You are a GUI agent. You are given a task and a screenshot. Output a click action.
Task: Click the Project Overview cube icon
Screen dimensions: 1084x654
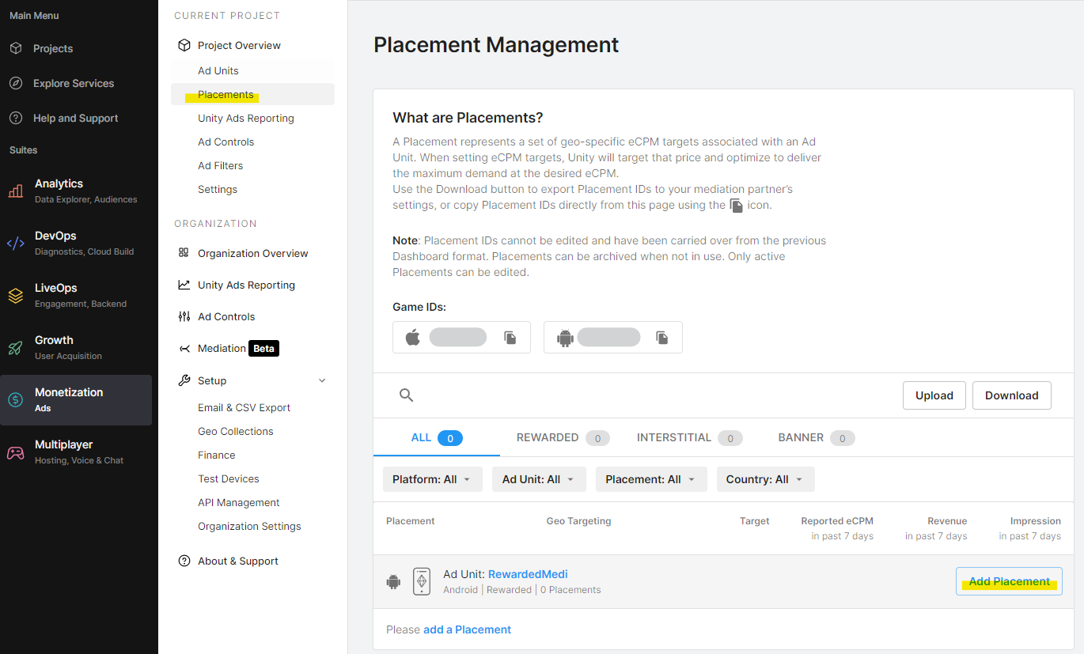184,45
